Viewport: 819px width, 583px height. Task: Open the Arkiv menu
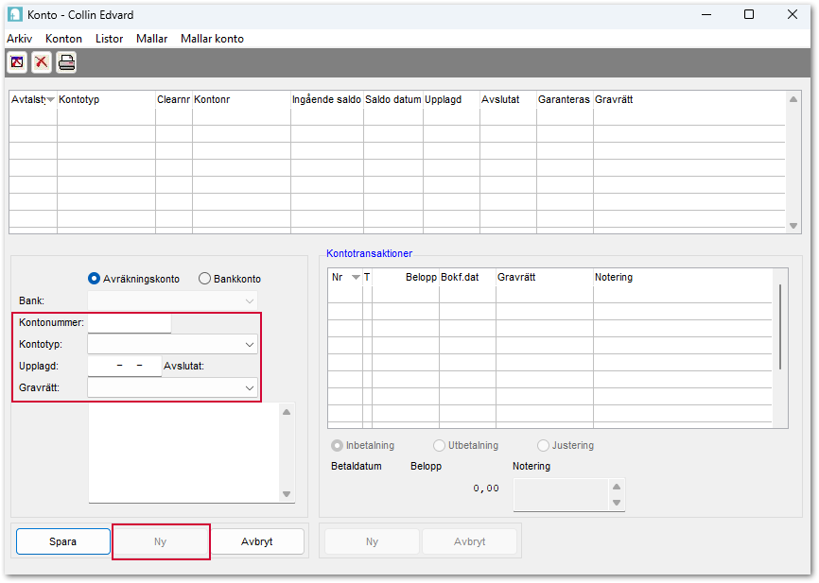coord(19,39)
